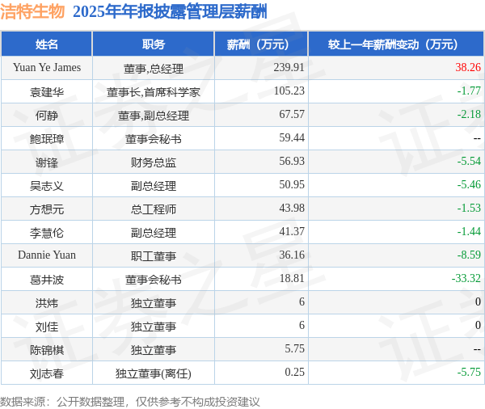Click salary value 59.44
Image resolution: width=485 pixels, height=409 pixels.
pyautogui.click(x=292, y=138)
